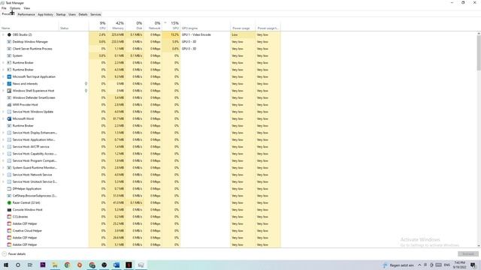Image resolution: width=481 pixels, height=270 pixels.
Task: Click the 'Regen setzt ein' weather widget
Action: pos(398,265)
